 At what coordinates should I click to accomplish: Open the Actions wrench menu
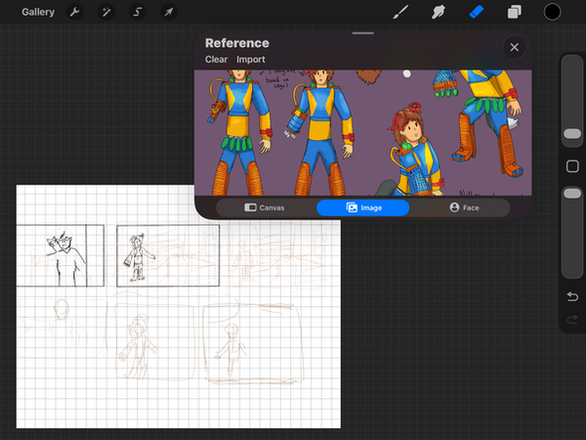point(75,12)
